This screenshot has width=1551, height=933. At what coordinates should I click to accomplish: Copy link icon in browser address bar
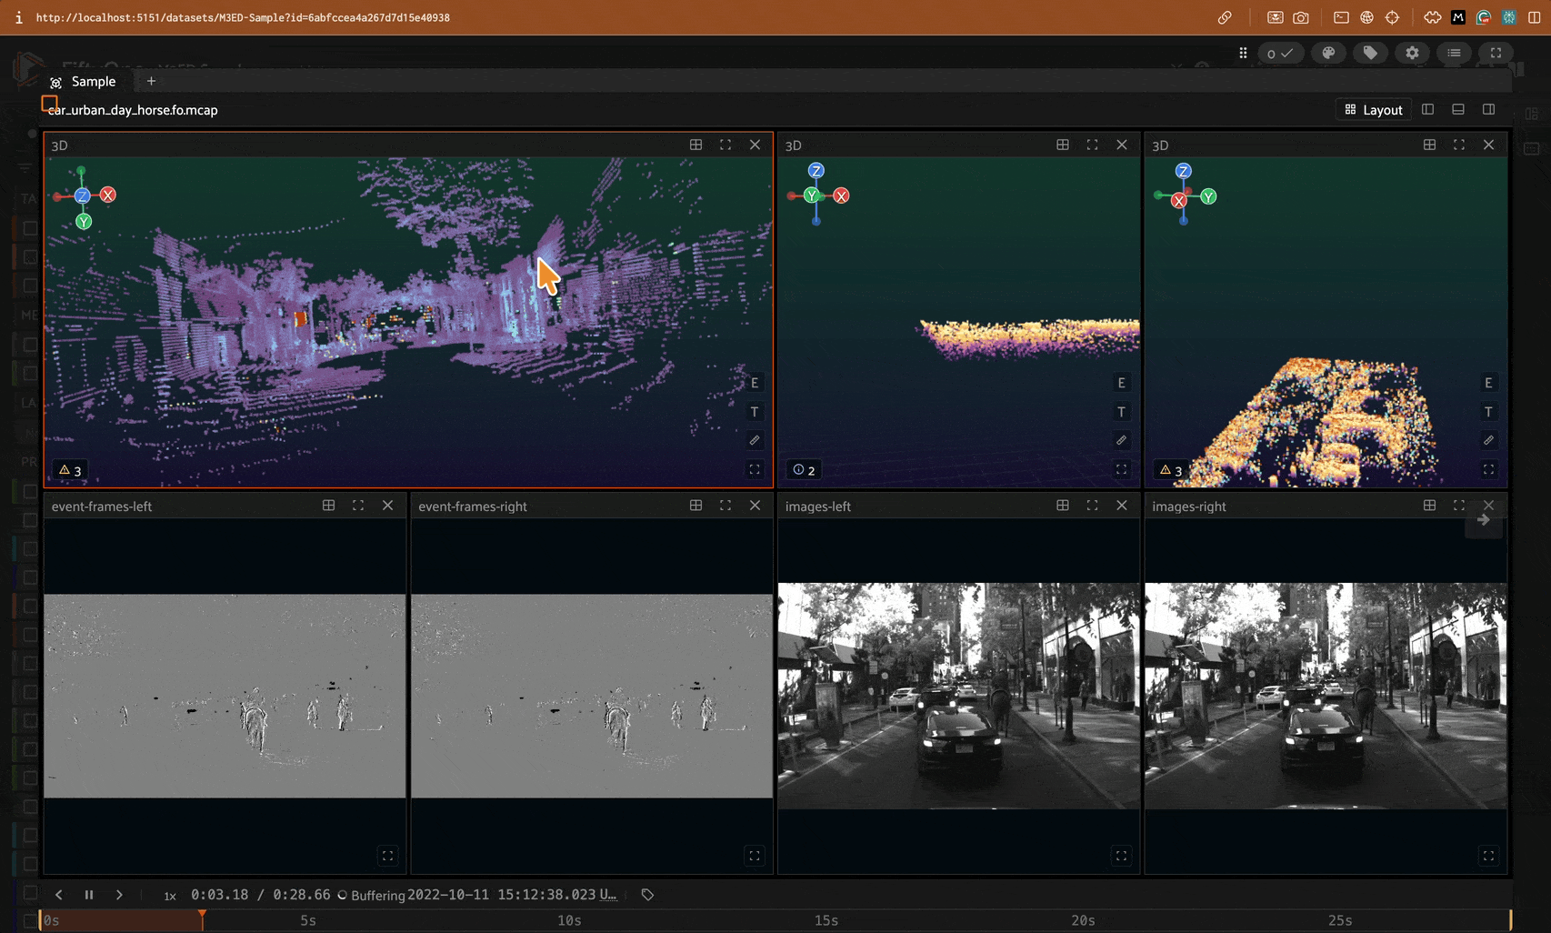1225,17
